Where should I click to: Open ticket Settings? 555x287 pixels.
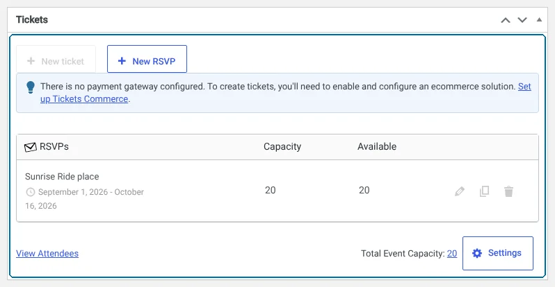[498, 253]
